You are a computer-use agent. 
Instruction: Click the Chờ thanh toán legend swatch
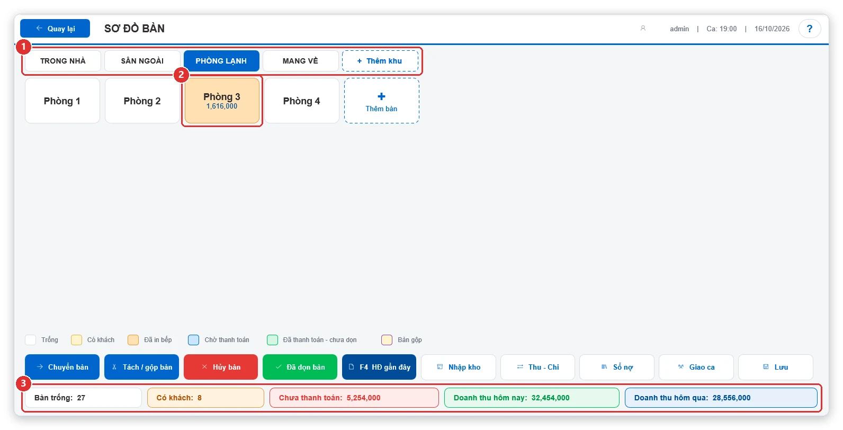tap(194, 340)
